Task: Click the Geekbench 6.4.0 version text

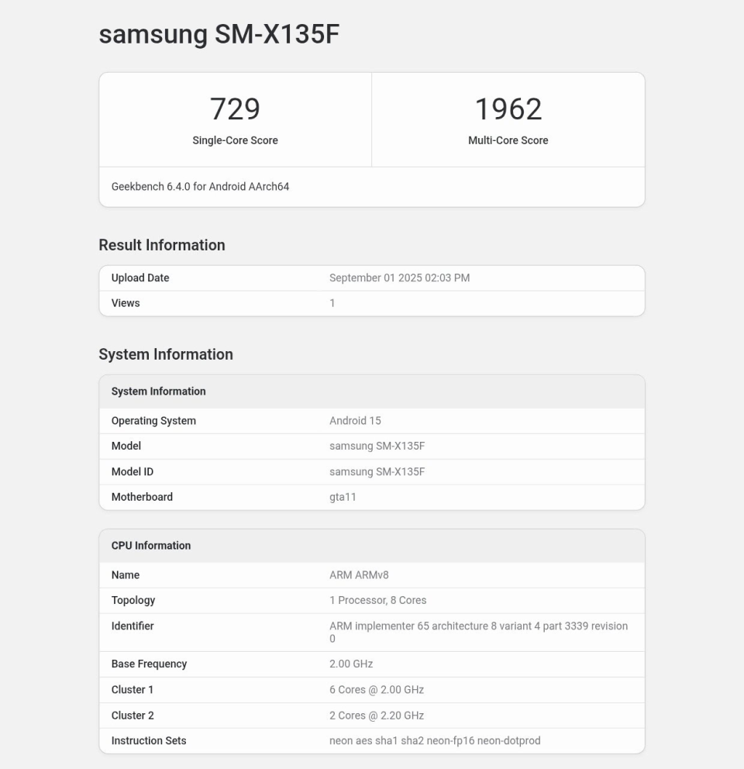Action: pos(200,187)
